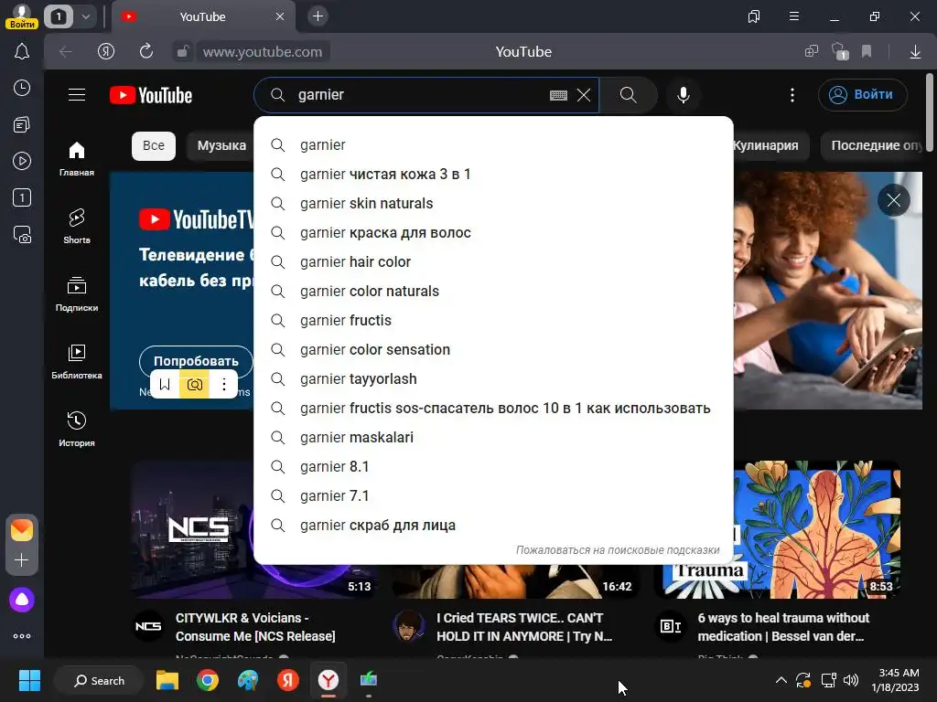Choose suggestion garnier 8.1
Screen dimensions: 937x702
coord(493,467)
